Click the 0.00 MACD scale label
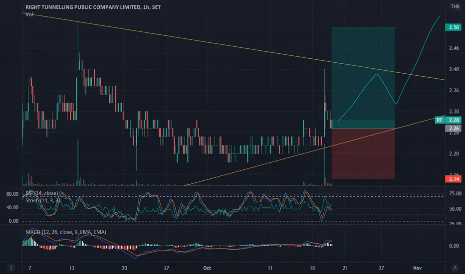Image resolution: width=465 pixels, height=274 pixels. [454, 246]
